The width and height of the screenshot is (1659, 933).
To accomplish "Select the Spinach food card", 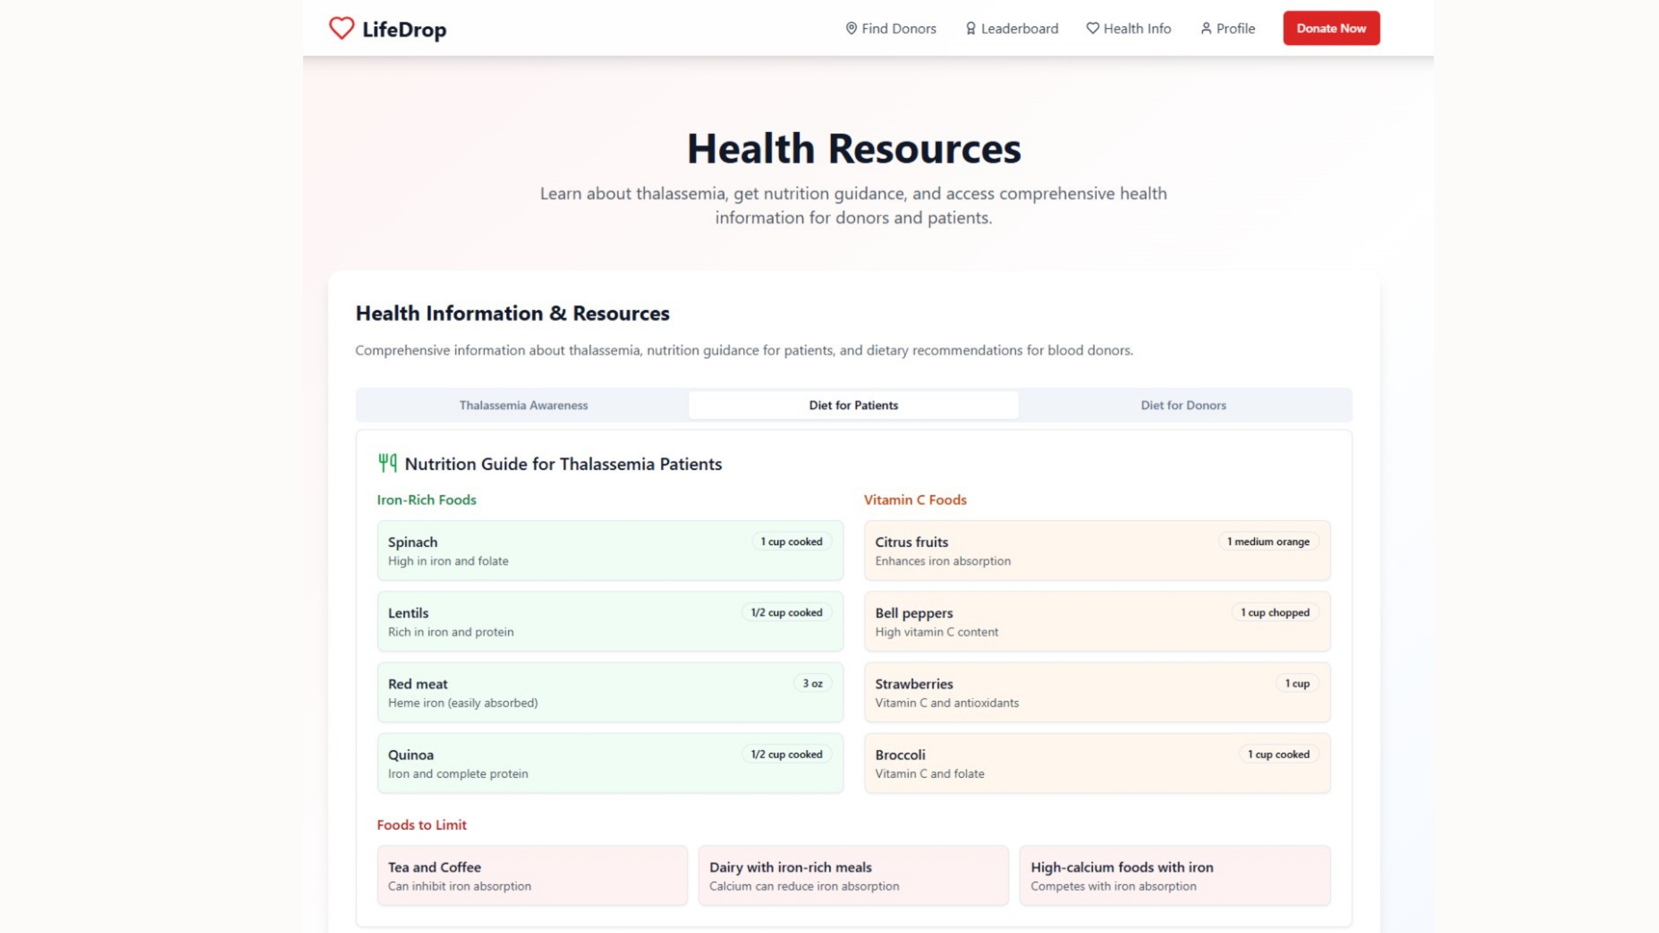I will coord(609,551).
